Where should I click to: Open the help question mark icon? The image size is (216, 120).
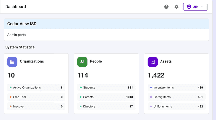point(166,7)
